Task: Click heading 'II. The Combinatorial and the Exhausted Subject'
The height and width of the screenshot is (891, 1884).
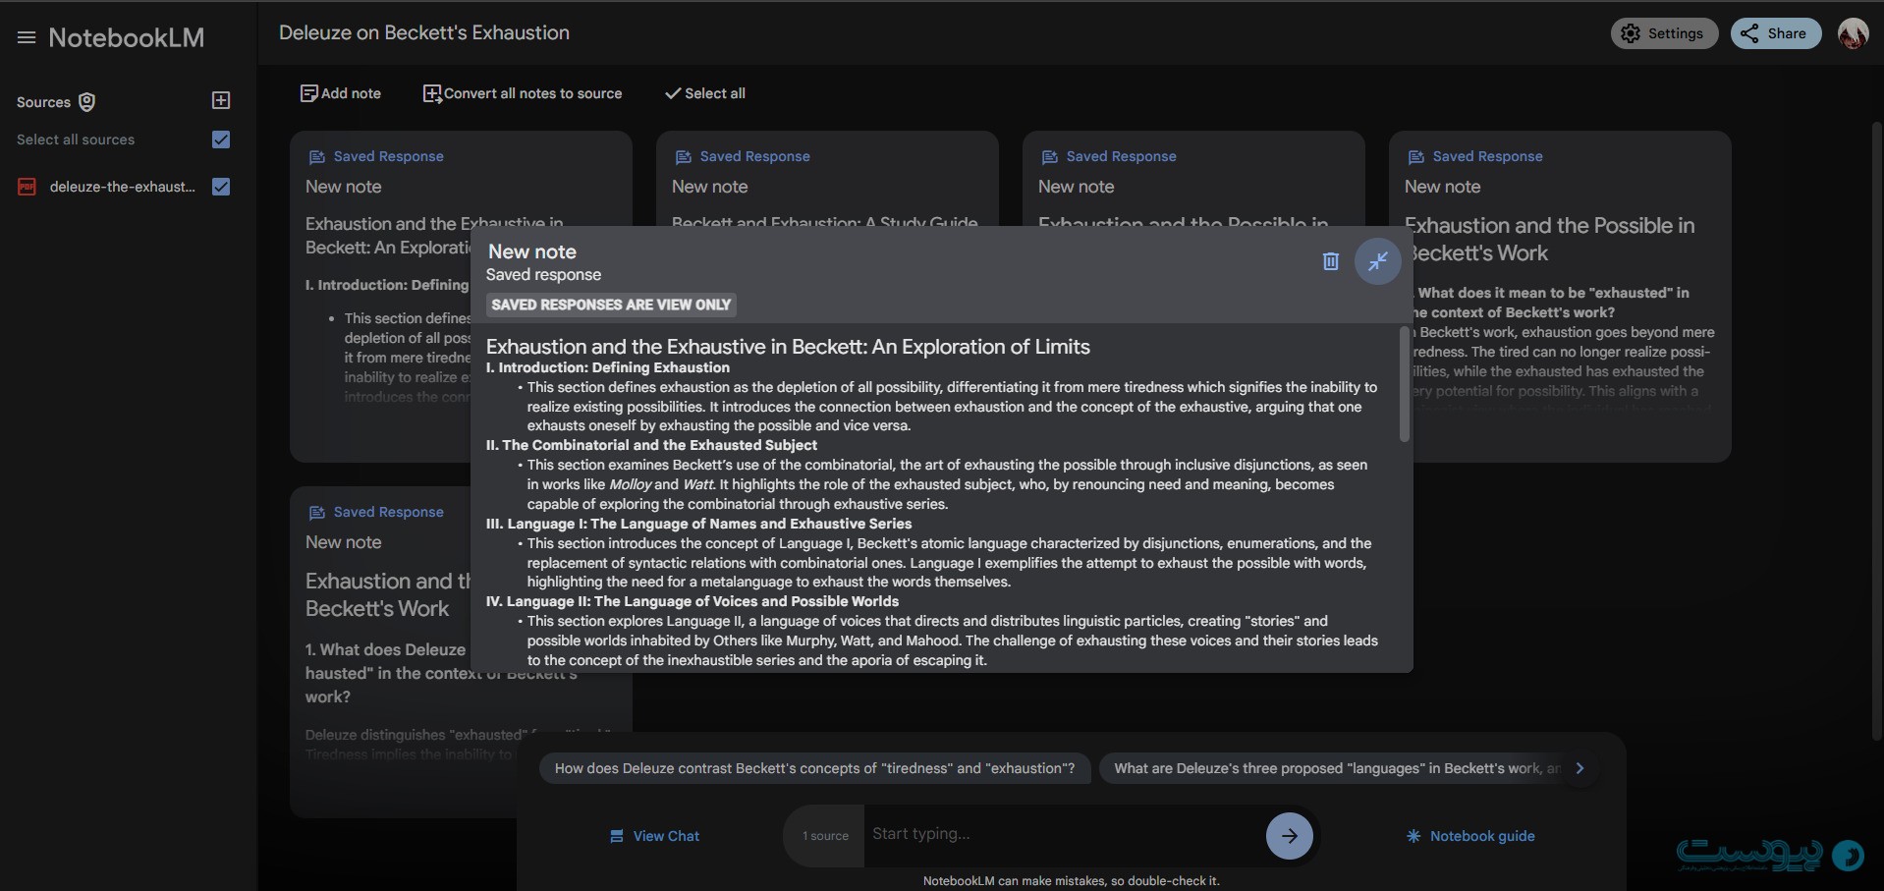Action: click(651, 445)
